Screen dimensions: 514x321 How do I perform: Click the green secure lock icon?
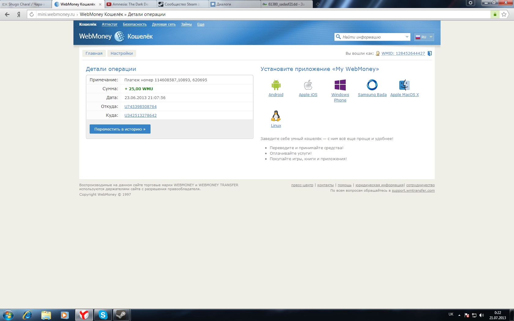click(495, 14)
